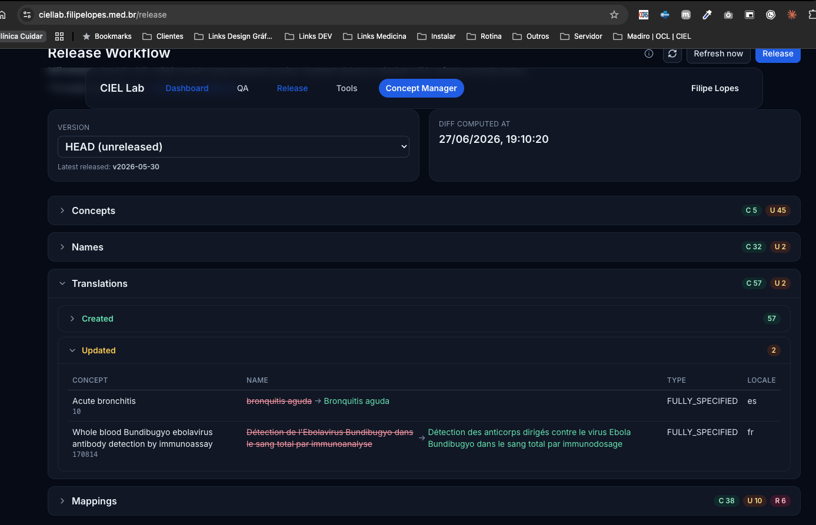Open the orange starburst Claude extension
816x525 pixels.
coord(792,15)
